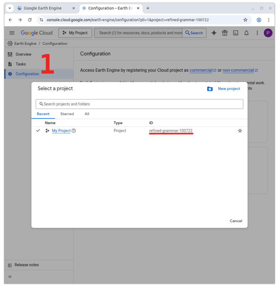279x292 pixels.
Task: Open the Cloud console three-dot menu
Action: [257, 33]
